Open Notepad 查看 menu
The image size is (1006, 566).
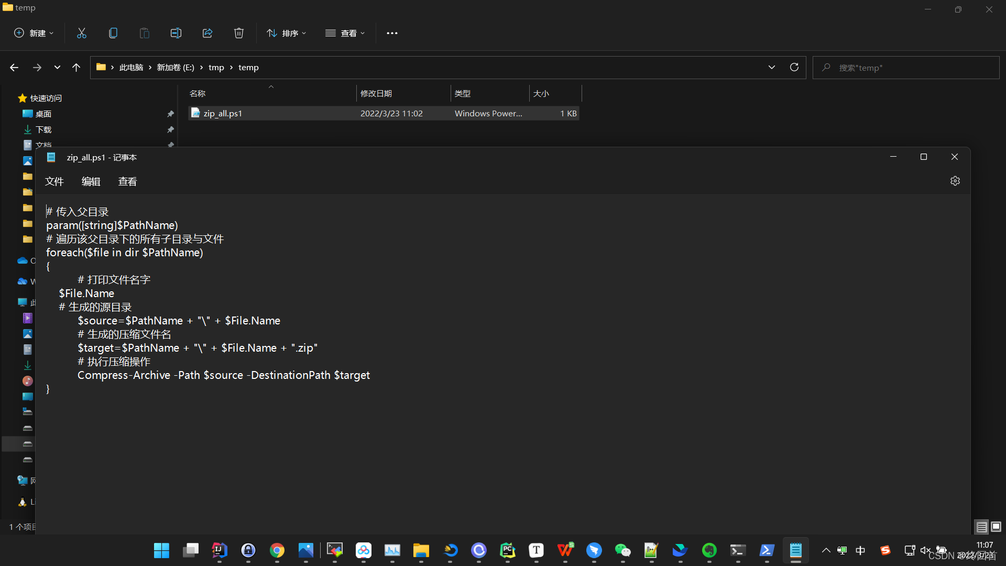pyautogui.click(x=127, y=181)
